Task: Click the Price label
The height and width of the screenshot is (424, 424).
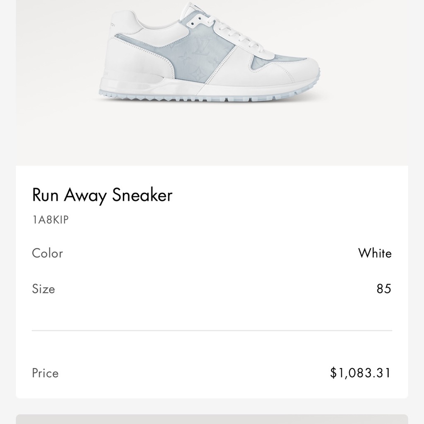Action: 45,373
